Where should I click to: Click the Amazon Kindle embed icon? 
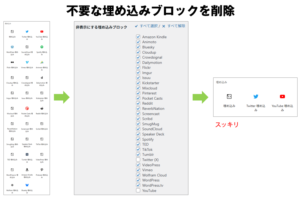pos(27,170)
